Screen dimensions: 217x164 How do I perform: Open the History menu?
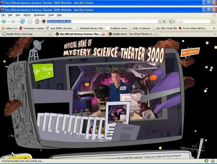click(27, 15)
